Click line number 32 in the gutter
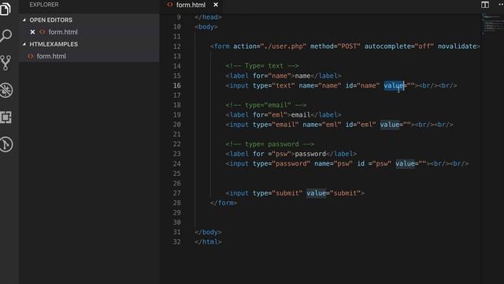This screenshot has height=284, width=504. pyautogui.click(x=176, y=242)
